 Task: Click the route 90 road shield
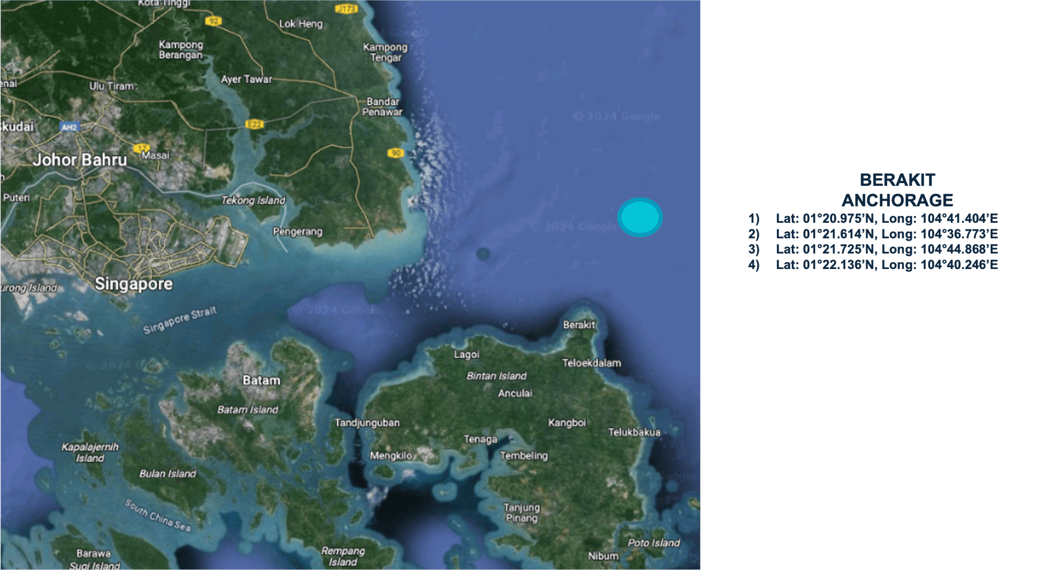pyautogui.click(x=395, y=153)
